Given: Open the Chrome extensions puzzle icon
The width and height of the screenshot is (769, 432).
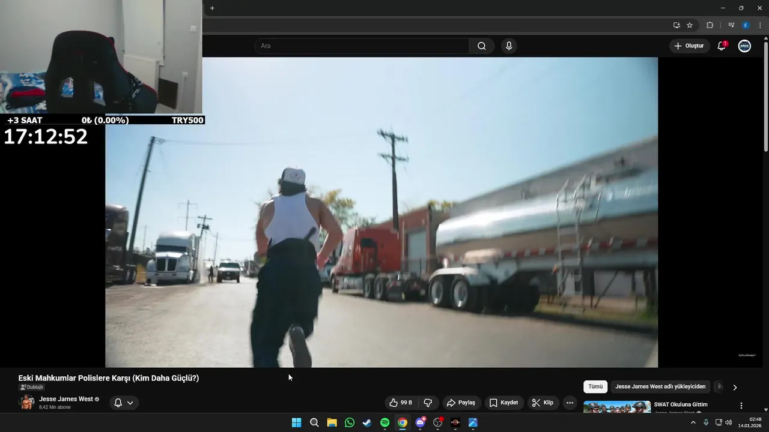Looking at the screenshot, I should tap(710, 25).
